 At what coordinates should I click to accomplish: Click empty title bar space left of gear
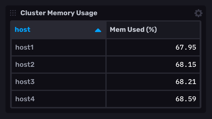click(x=144, y=13)
